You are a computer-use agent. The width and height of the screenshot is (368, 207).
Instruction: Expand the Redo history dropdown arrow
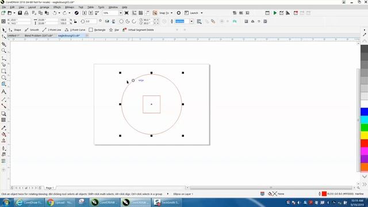point(69,13)
